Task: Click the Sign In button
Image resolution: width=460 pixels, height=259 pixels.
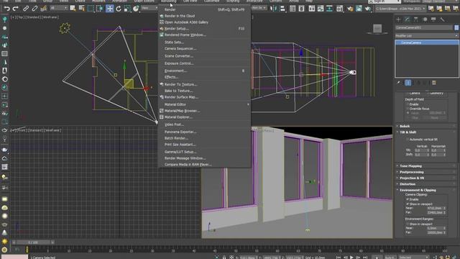Action: [385, 1]
